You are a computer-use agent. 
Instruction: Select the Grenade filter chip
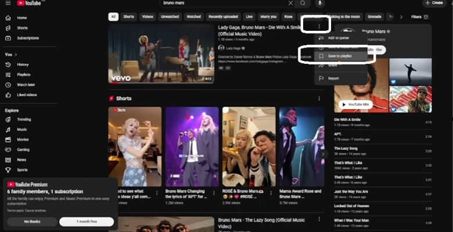375,17
